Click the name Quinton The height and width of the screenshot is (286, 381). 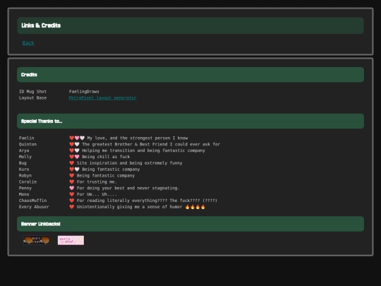pyautogui.click(x=28, y=144)
